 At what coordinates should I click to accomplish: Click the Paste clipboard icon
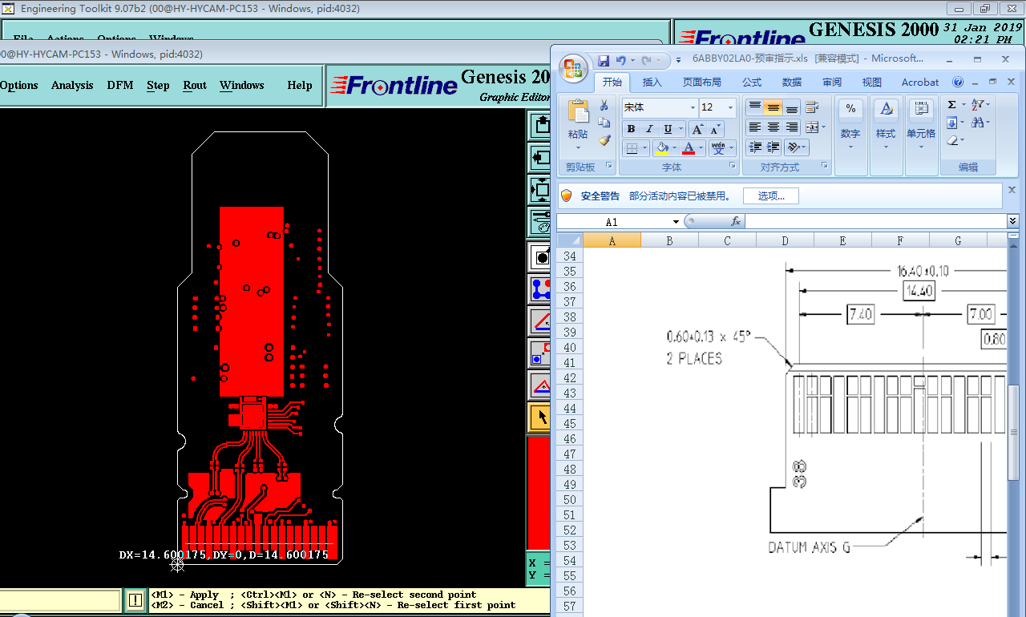[x=577, y=111]
